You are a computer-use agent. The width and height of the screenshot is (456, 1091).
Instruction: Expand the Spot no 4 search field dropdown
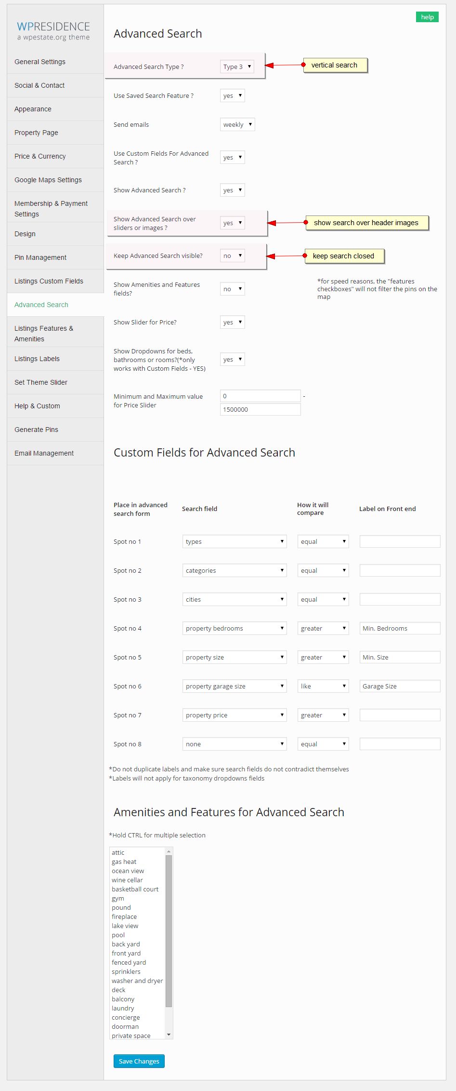pos(234,628)
